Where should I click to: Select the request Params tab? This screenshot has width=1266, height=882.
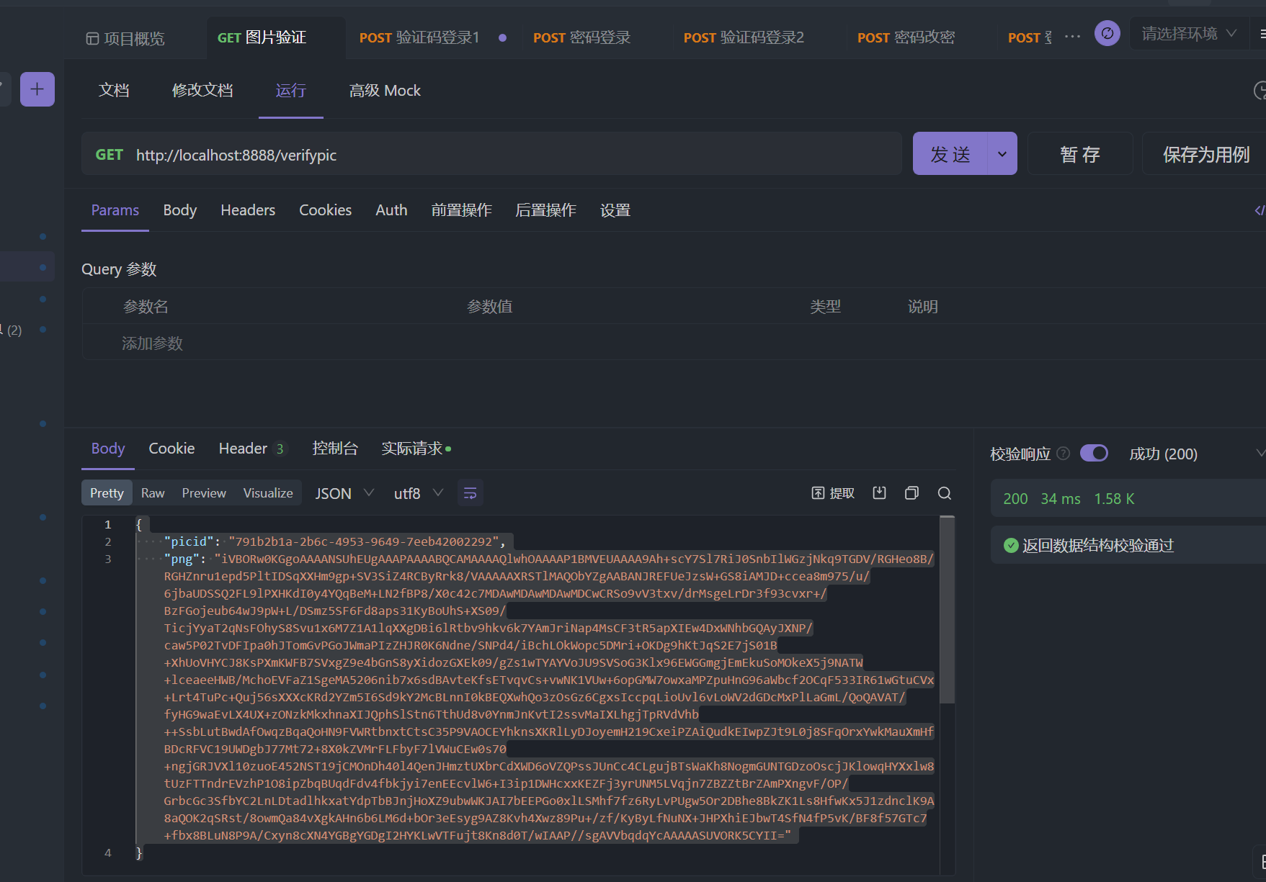pyautogui.click(x=115, y=210)
